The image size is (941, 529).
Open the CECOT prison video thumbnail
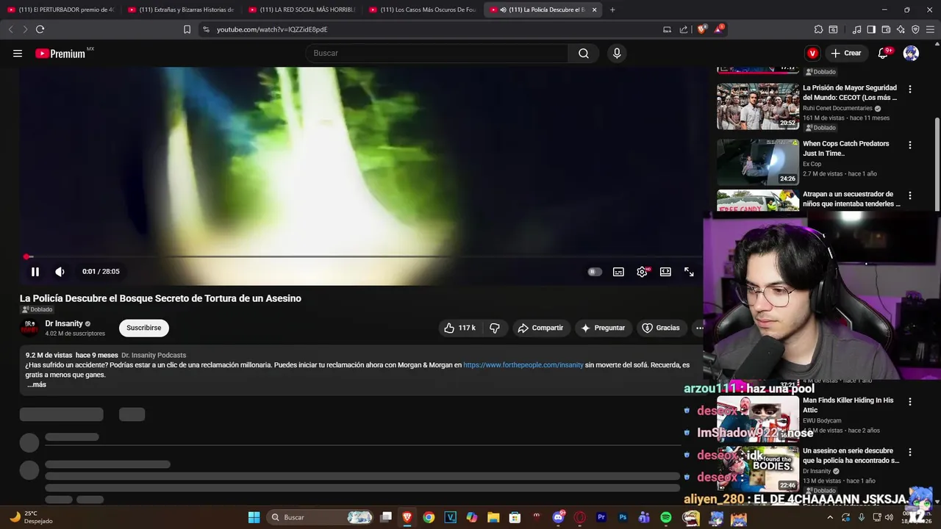coord(758,106)
